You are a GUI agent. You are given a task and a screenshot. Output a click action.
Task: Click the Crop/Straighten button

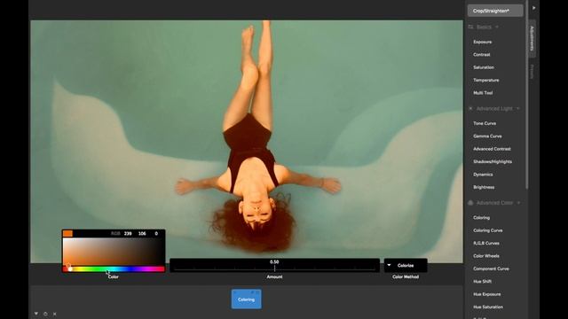coord(495,11)
